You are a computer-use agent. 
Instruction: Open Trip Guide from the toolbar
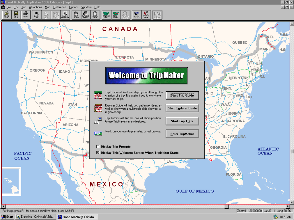tap(76, 15)
